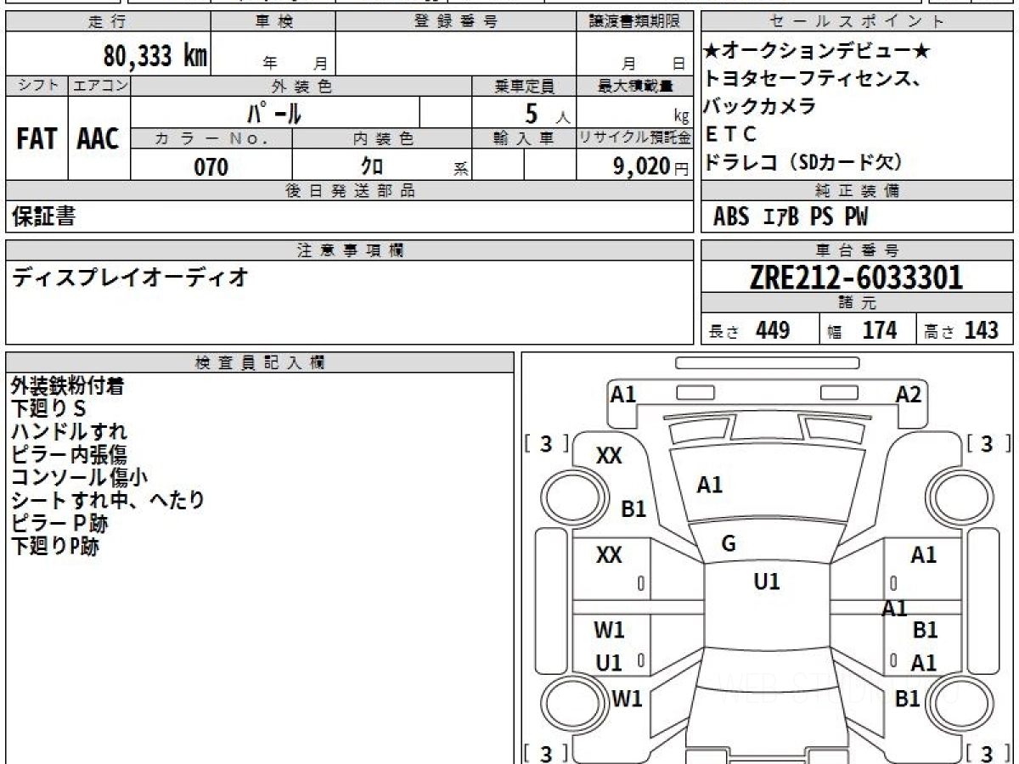Select the U1 mark on the car roof
Viewport: 1019px width, 764px height.
(766, 582)
